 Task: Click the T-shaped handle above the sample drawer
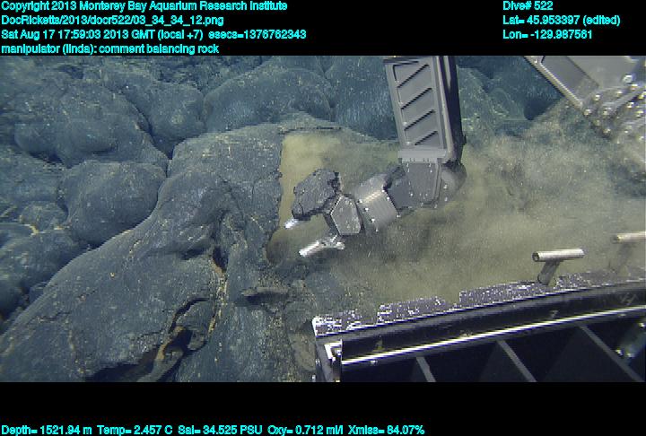coord(556,259)
